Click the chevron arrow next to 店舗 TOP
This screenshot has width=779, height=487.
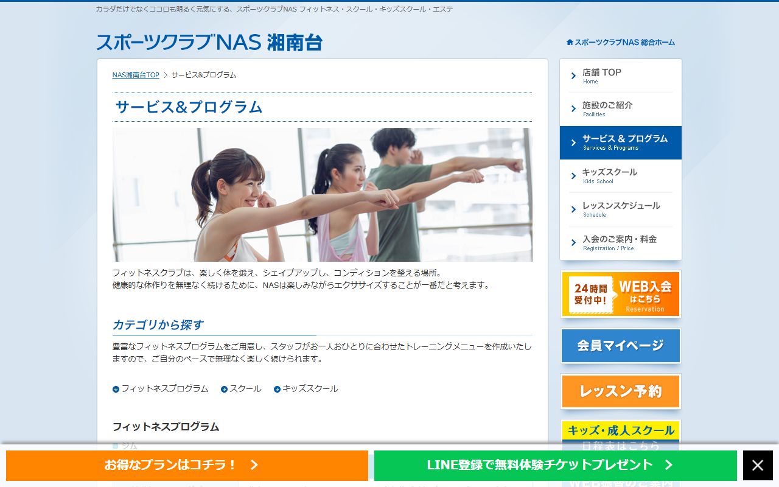[573, 76]
